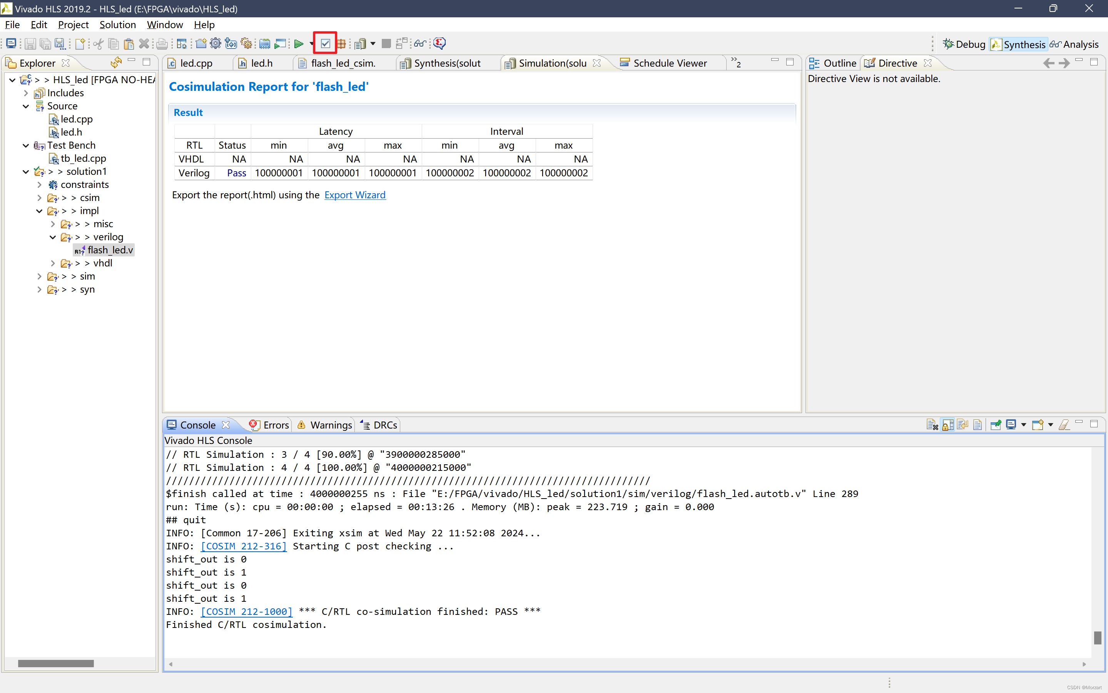Open the COSIM 212-316 console link

click(x=244, y=546)
